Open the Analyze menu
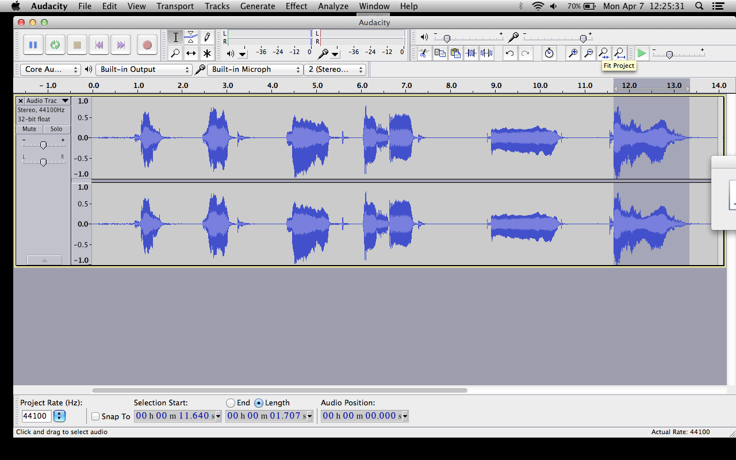This screenshot has width=736, height=460. [333, 6]
